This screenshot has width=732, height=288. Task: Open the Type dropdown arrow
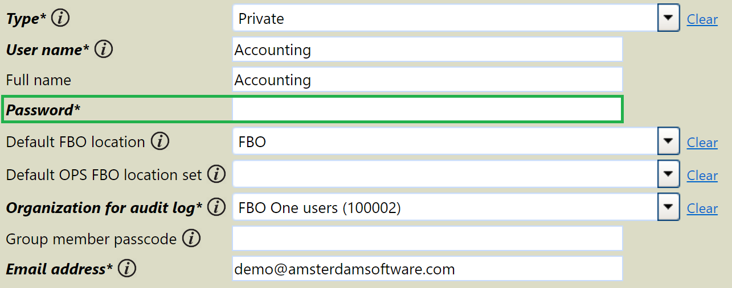[x=668, y=19]
